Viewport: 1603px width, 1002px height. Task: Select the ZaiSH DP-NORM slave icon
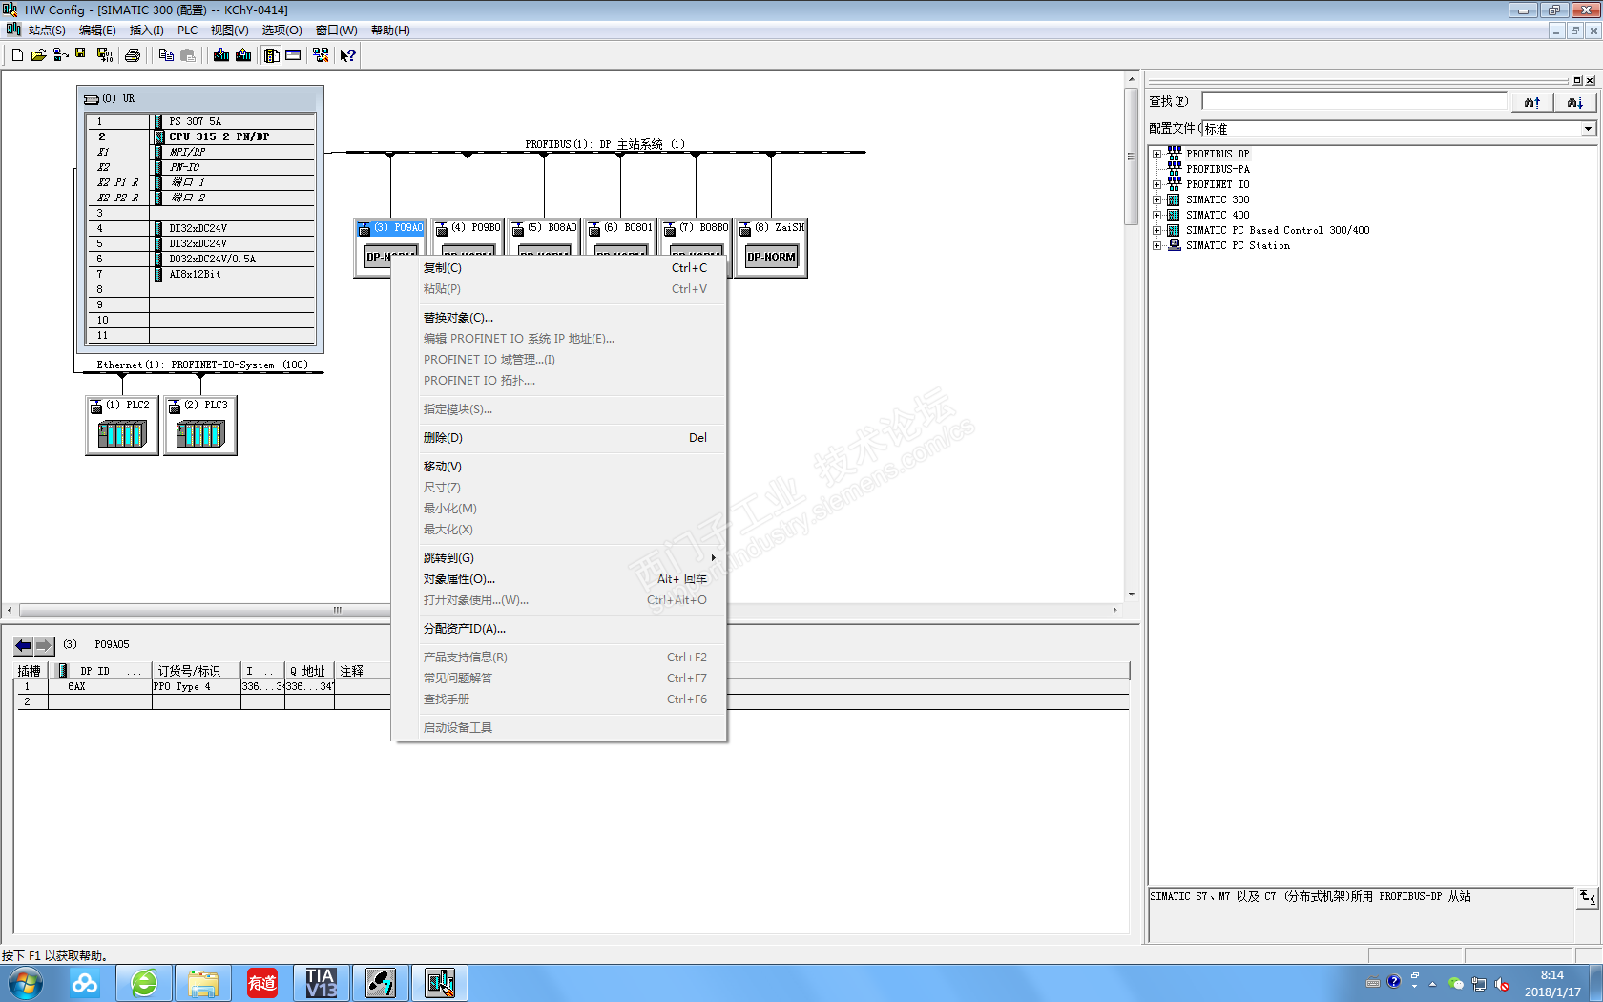point(772,248)
